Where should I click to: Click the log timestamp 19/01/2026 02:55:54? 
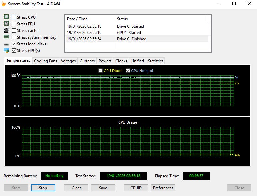point(84,39)
